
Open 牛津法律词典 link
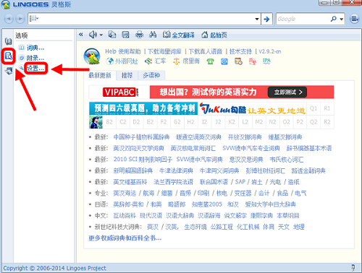[x=176, y=170]
